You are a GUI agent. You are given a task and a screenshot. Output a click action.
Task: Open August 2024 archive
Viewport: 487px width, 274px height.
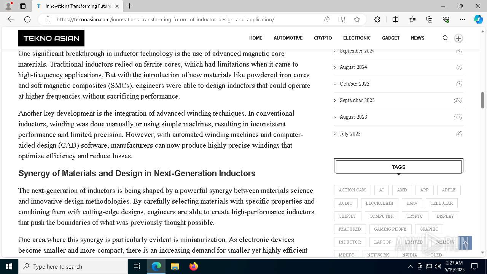353,67
